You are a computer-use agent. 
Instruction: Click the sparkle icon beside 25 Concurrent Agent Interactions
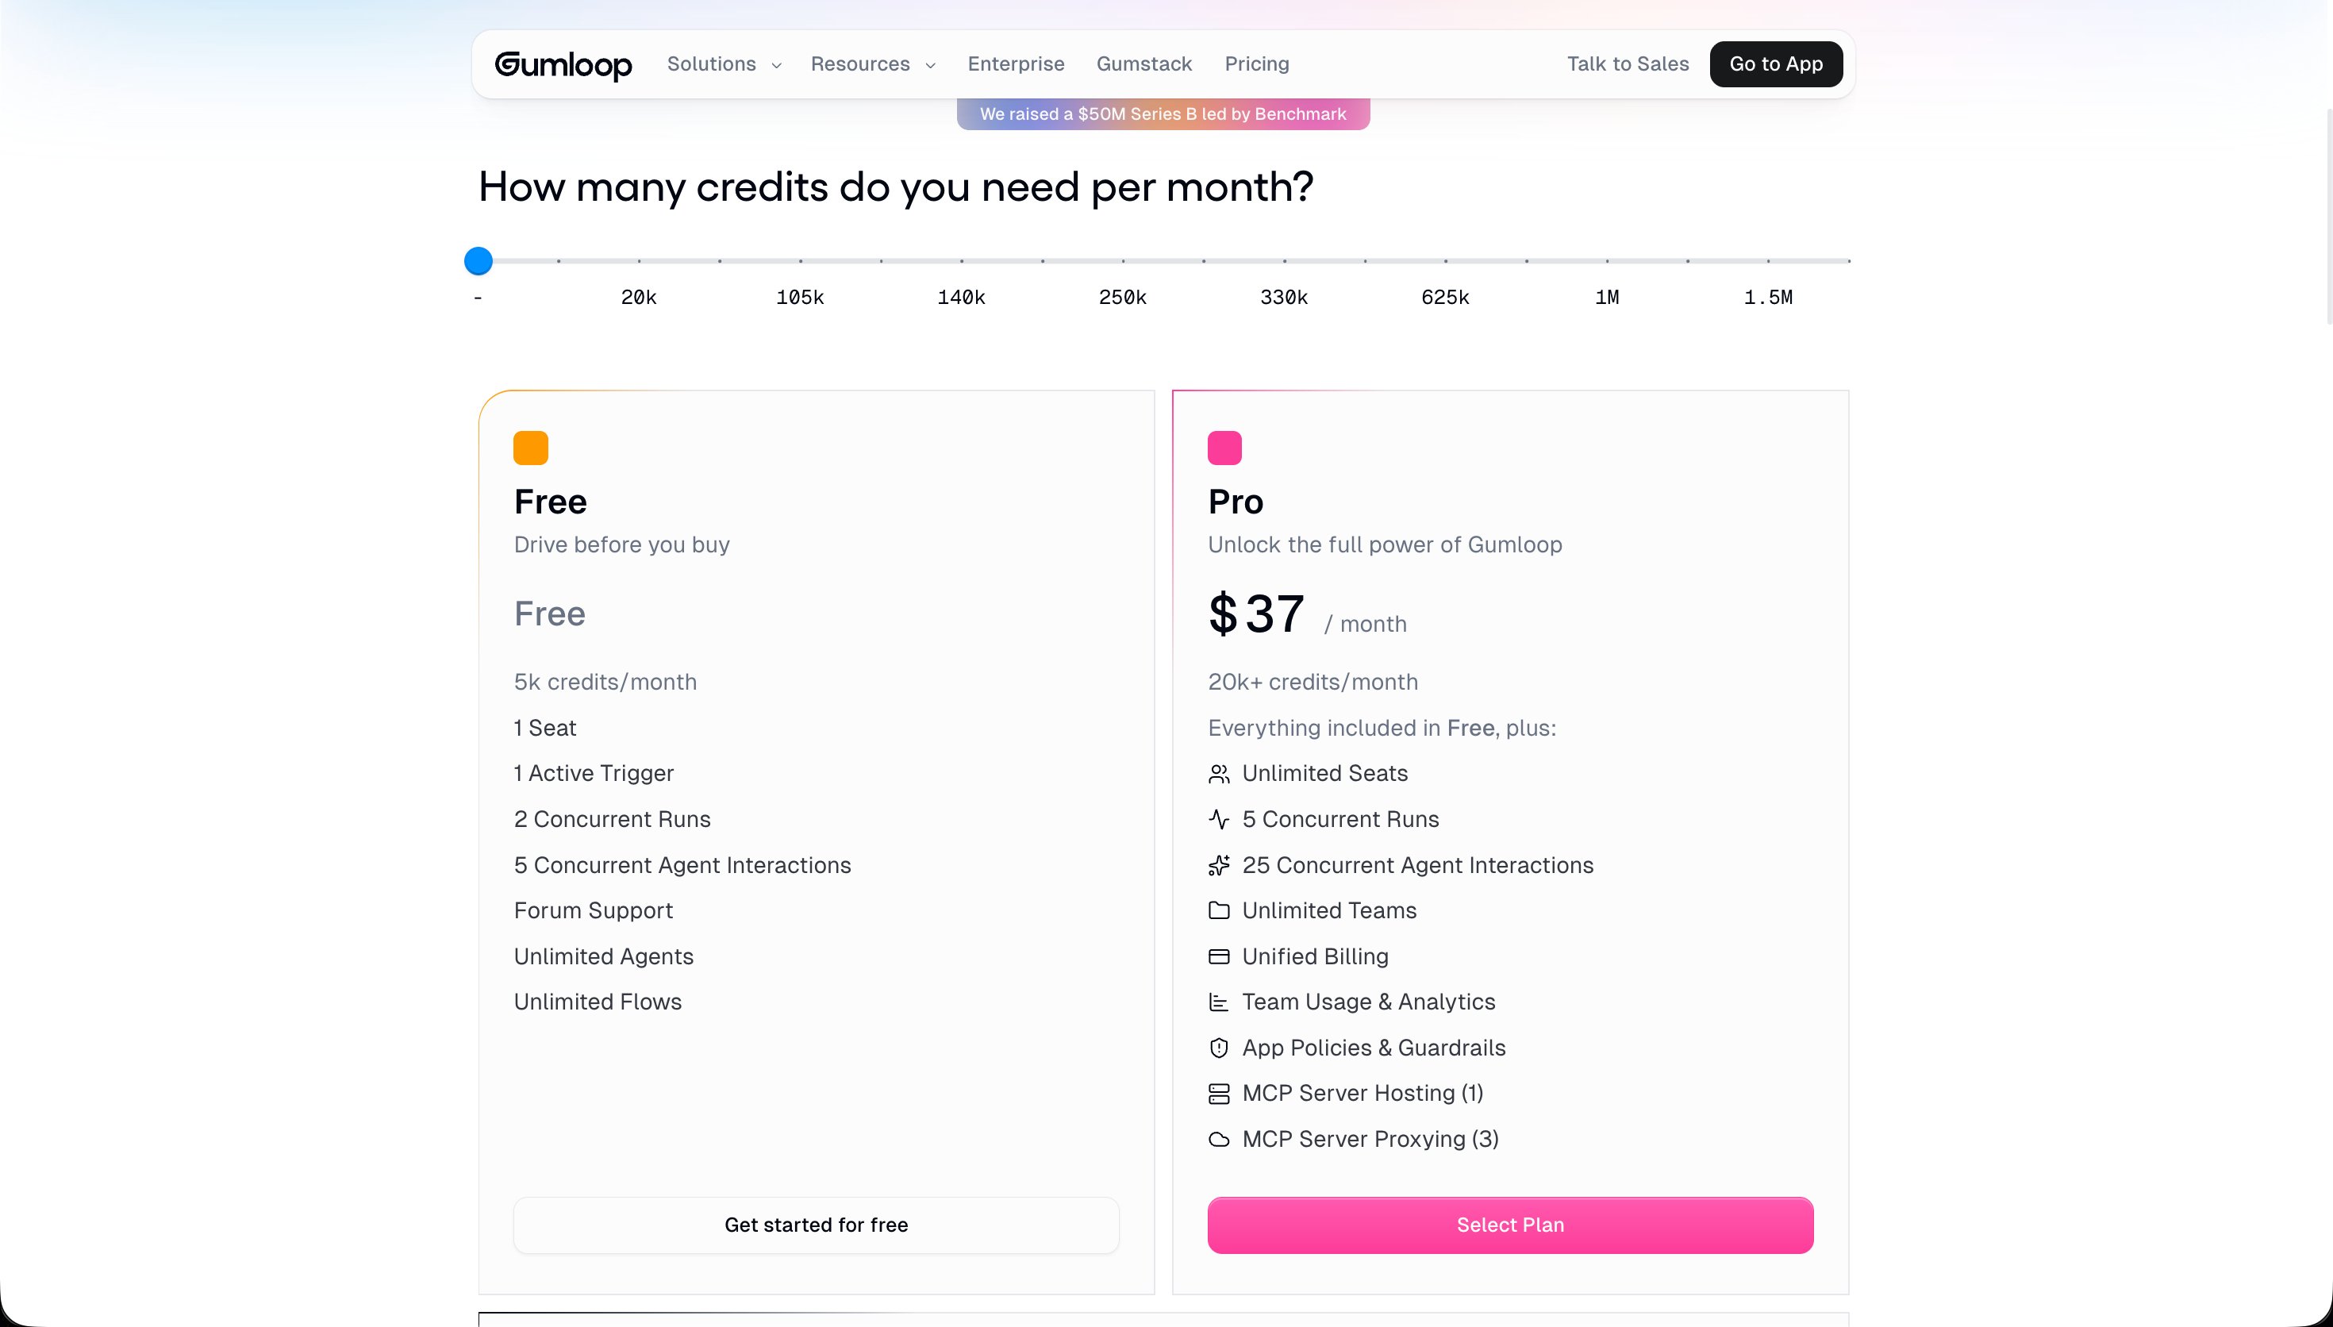pyautogui.click(x=1219, y=865)
